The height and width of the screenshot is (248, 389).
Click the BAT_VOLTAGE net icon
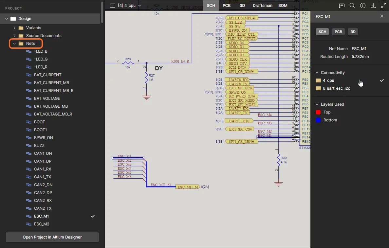(28, 98)
